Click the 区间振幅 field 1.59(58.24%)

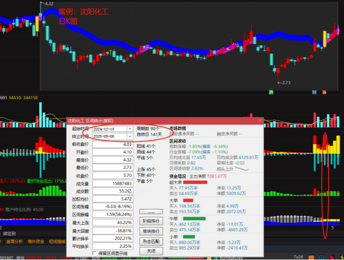point(113,214)
